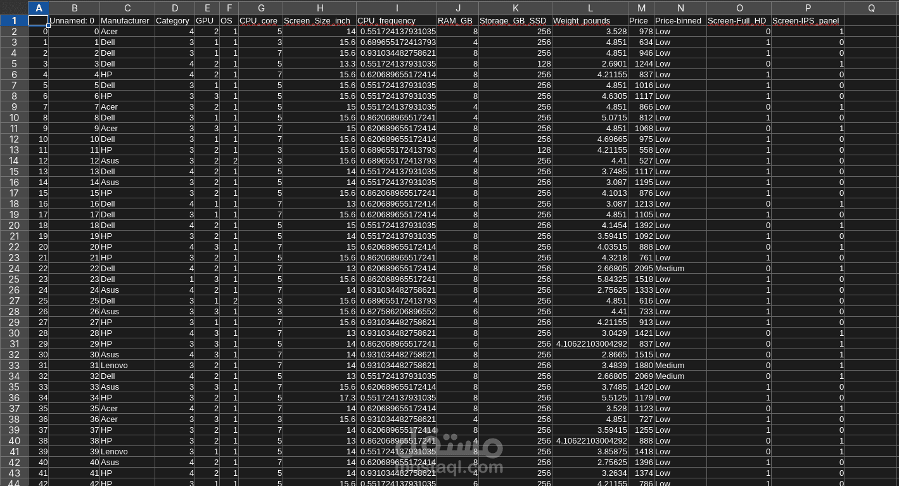Click the weight cell 4.1013
The height and width of the screenshot is (486, 899).
(590, 193)
